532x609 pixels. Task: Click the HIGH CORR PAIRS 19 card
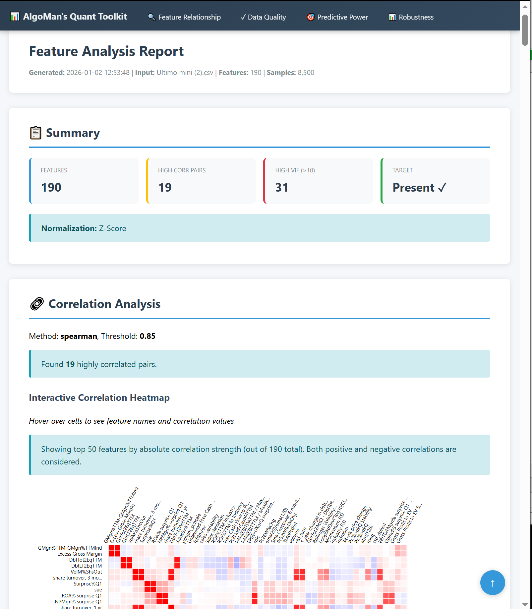(200, 181)
